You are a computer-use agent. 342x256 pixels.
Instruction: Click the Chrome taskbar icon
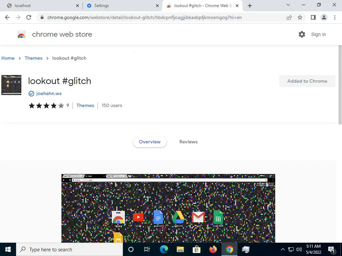click(x=229, y=249)
